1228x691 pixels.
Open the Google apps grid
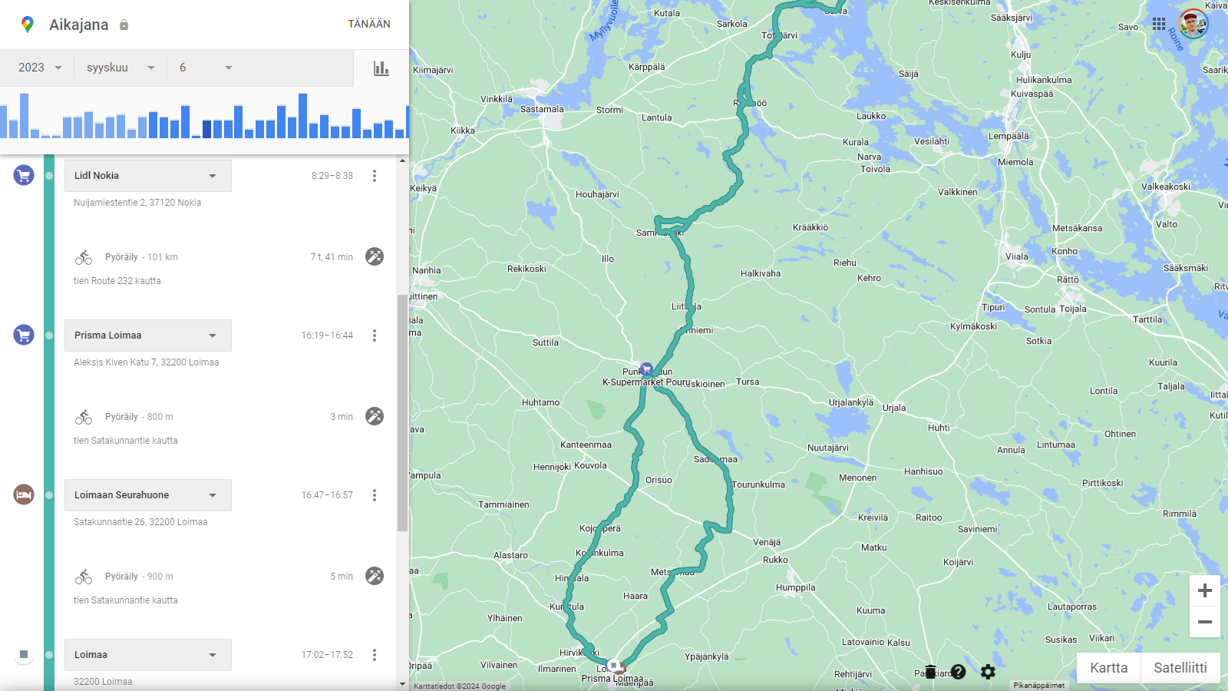1159,25
